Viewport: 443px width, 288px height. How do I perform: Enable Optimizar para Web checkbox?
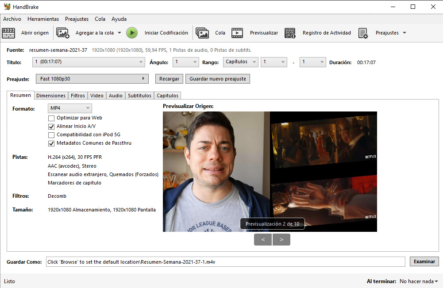point(51,118)
